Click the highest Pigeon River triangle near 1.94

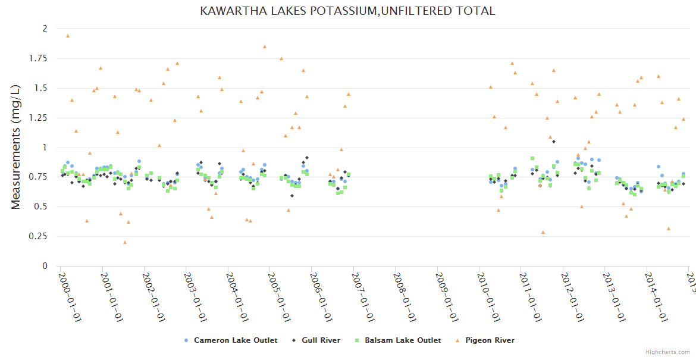(68, 36)
